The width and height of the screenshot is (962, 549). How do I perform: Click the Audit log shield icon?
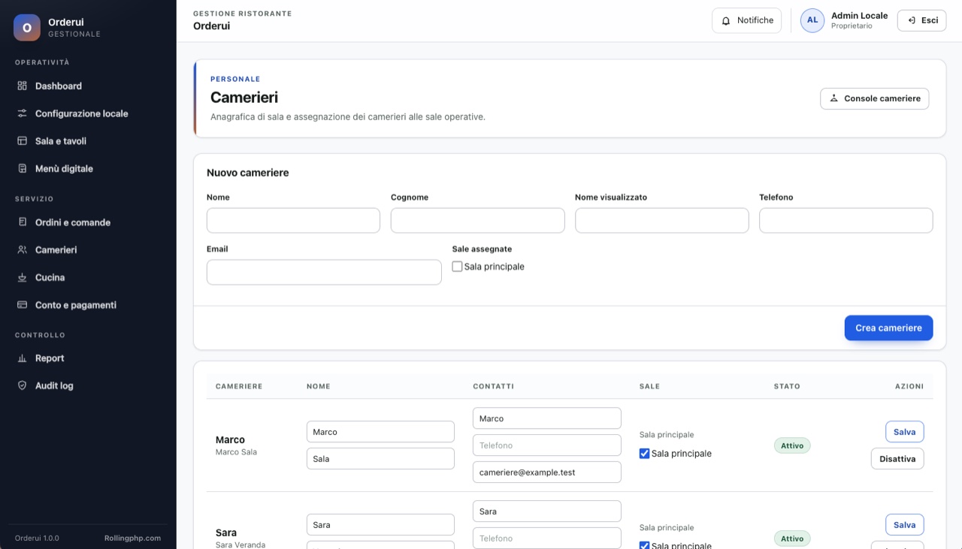click(23, 386)
